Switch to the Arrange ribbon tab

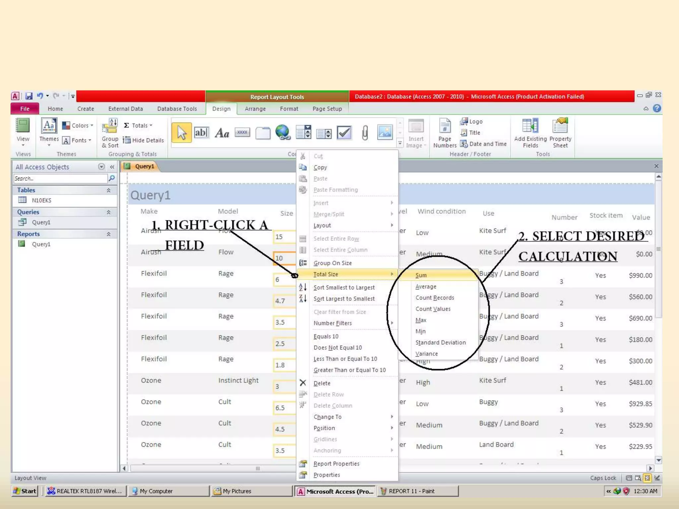tap(255, 109)
